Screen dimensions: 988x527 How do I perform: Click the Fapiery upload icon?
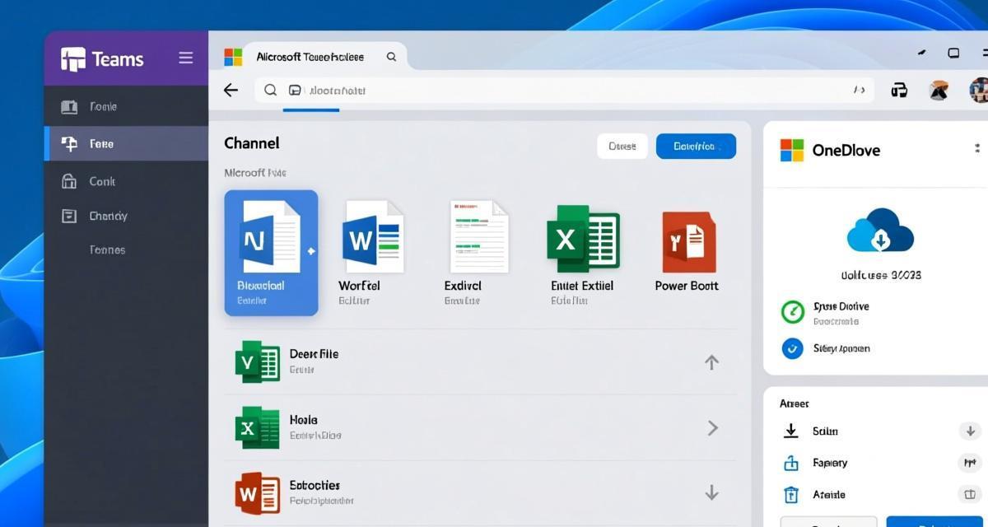(791, 463)
